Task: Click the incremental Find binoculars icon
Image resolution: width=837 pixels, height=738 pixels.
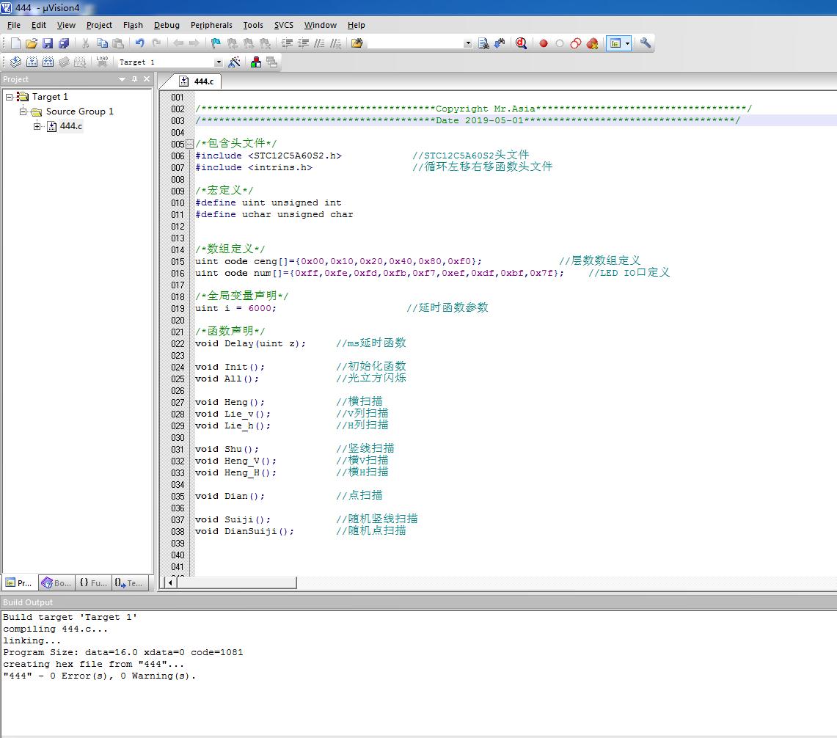Action: [x=500, y=43]
